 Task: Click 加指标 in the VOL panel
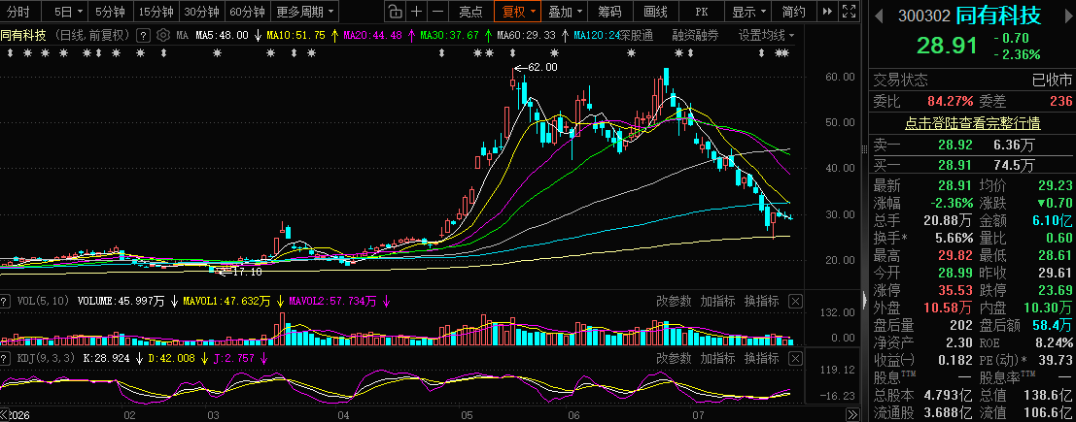coord(717,301)
